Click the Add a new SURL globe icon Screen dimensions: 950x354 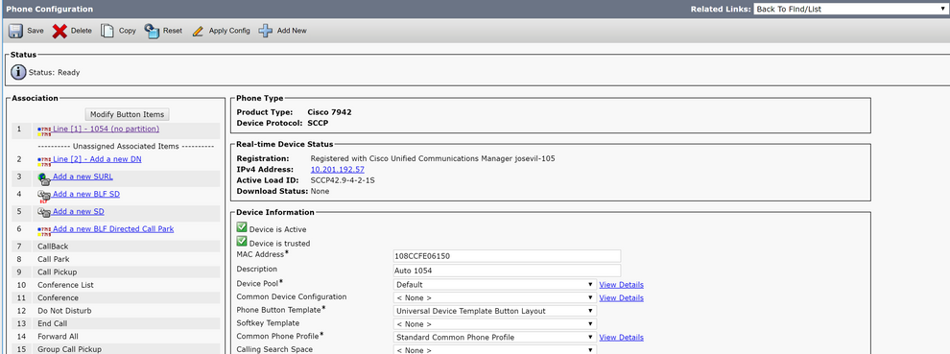click(44, 178)
